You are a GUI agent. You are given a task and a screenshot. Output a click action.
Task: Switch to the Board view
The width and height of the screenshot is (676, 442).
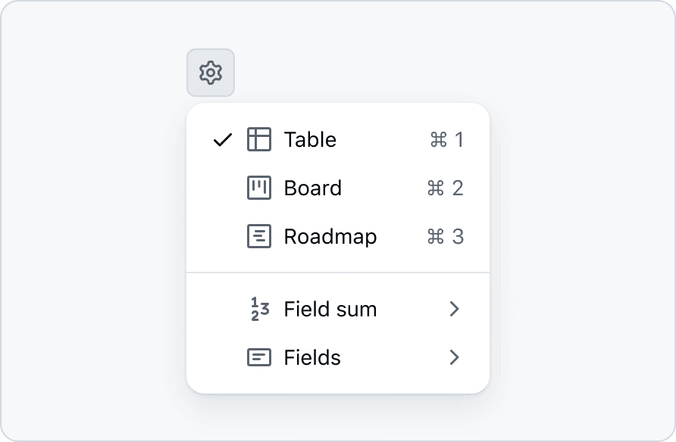pos(337,188)
